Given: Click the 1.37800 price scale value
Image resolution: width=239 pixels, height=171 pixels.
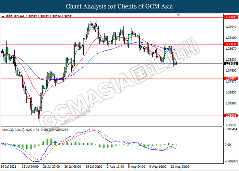Looking at the screenshot, I should [231, 70].
